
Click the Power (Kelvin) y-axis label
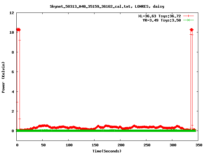pos(3,77)
